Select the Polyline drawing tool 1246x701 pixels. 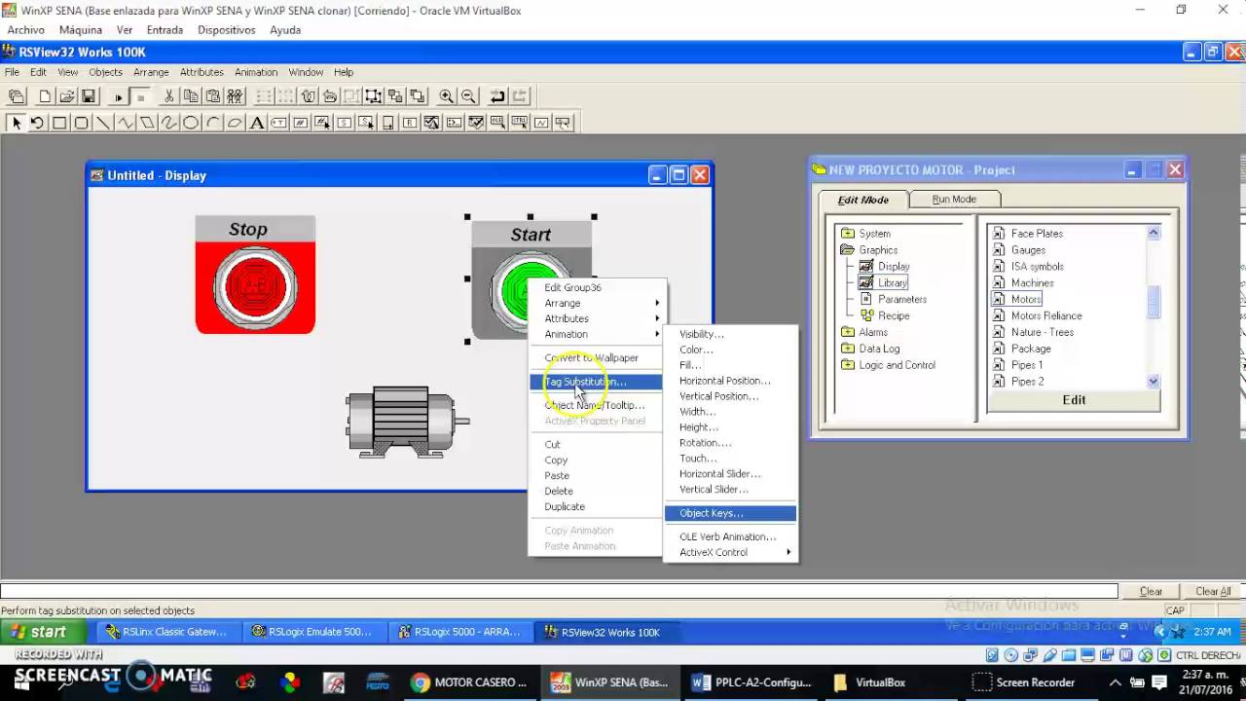tap(126, 123)
